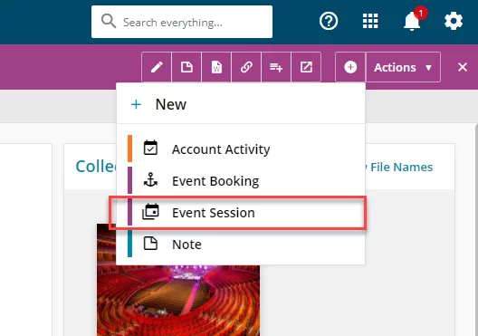
Task: Close the panel with the X button
Action: point(463,67)
